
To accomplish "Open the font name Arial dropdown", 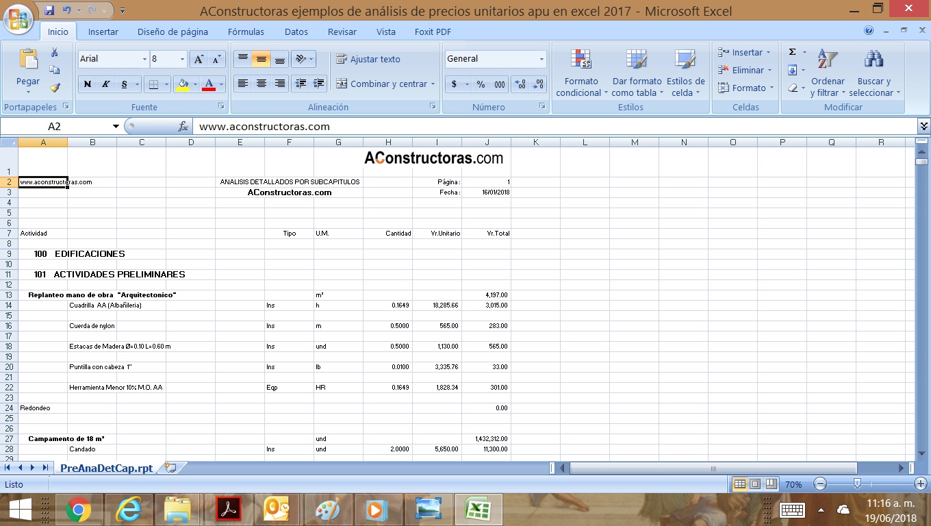I will point(144,59).
